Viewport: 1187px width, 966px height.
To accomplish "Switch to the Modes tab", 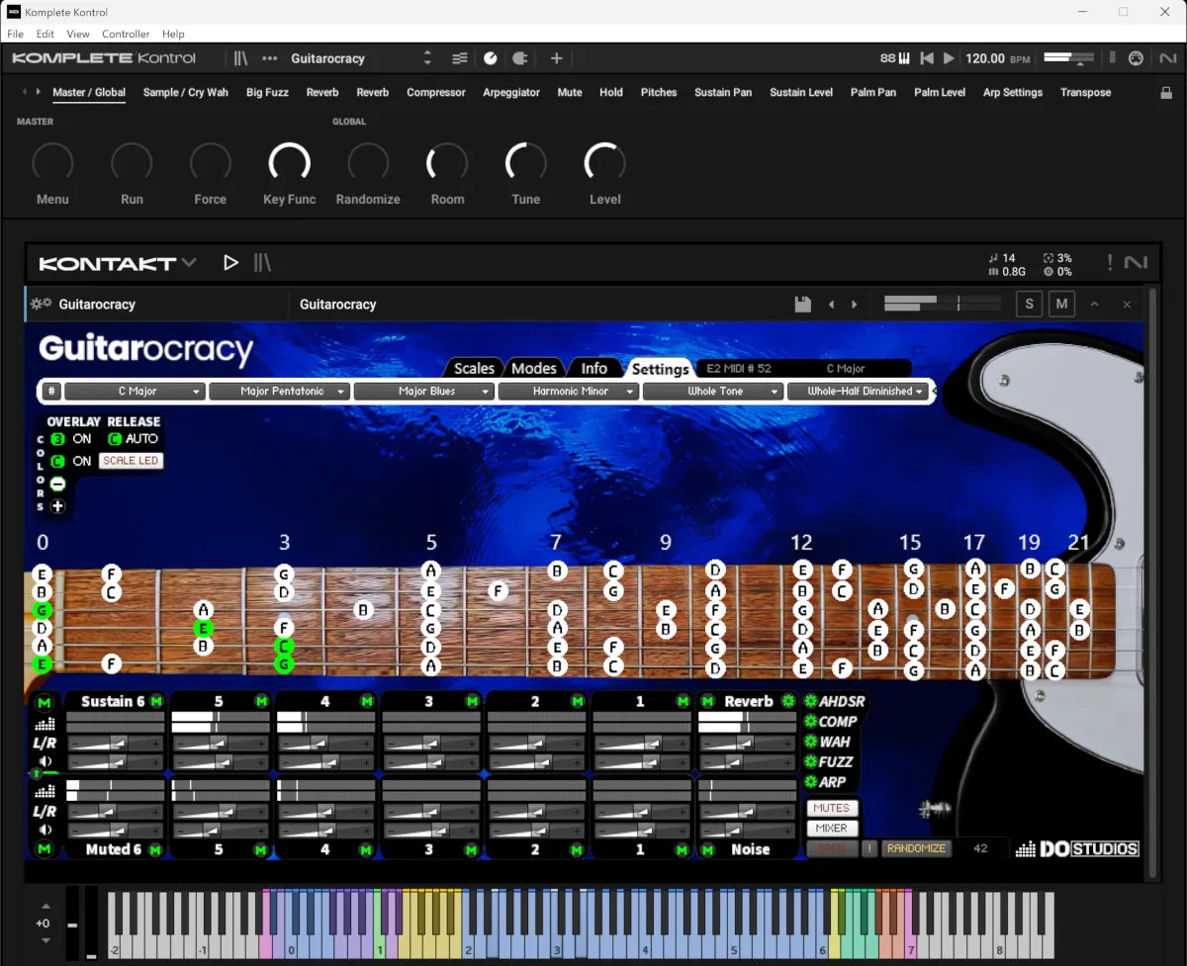I will (x=534, y=368).
